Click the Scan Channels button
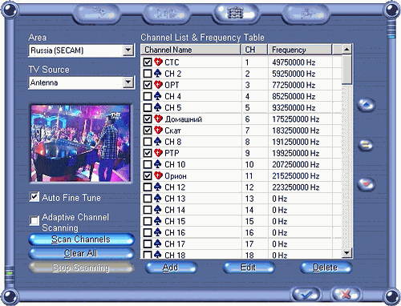This screenshot has height=306, width=401. point(81,240)
